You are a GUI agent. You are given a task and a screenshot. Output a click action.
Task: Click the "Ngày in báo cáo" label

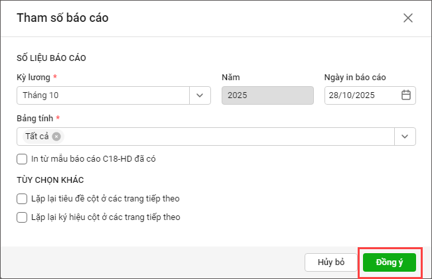355,78
